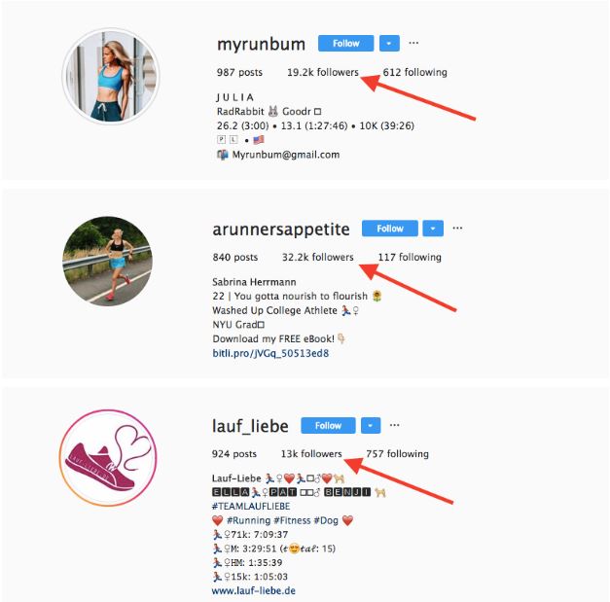The width and height of the screenshot is (610, 602).
Task: Follow the arunnersappetite account
Action: [x=390, y=229]
